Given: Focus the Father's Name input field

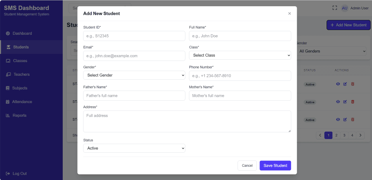Looking at the screenshot, I should point(134,96).
